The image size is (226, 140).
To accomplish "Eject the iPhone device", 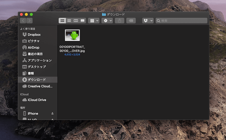I will point(53,113).
